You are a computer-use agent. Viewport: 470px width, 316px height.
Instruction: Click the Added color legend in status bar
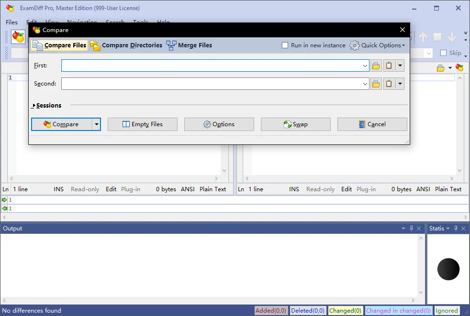point(271,311)
